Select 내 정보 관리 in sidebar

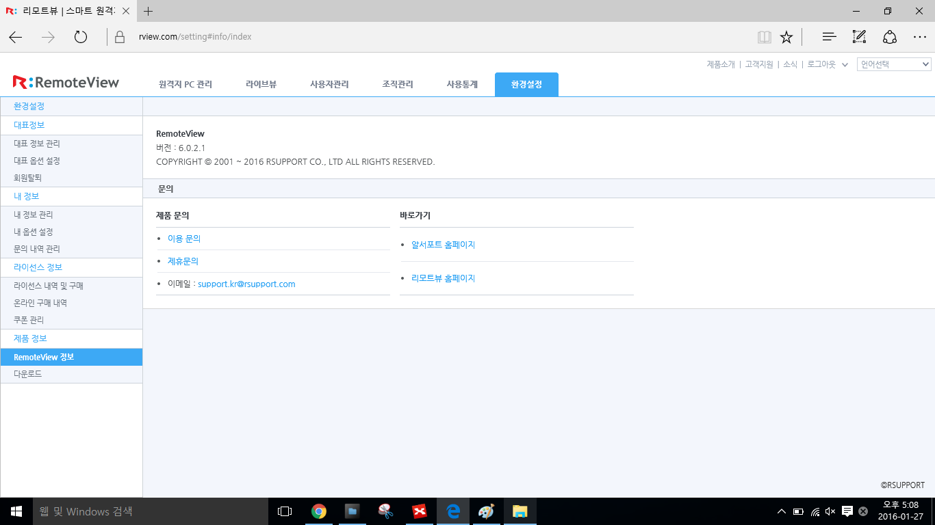34,215
